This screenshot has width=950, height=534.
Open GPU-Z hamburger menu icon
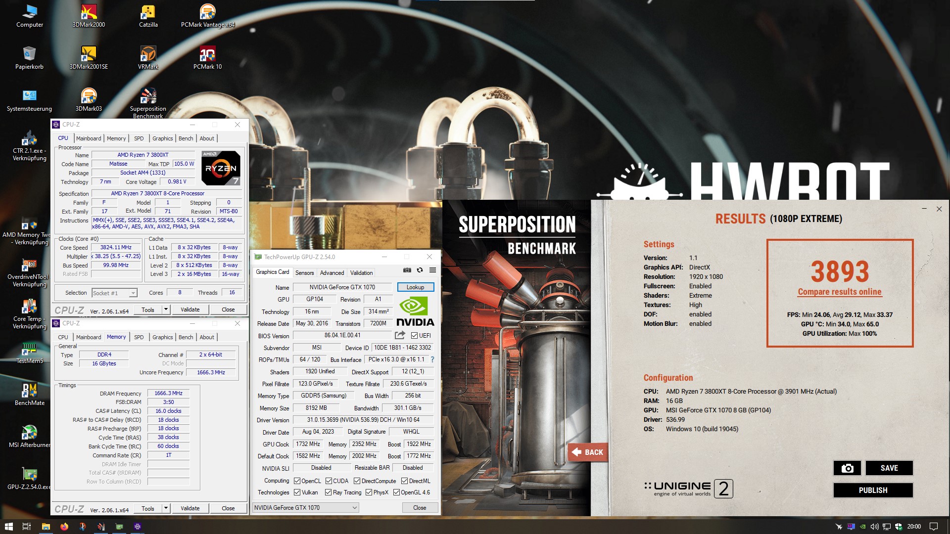tap(432, 270)
